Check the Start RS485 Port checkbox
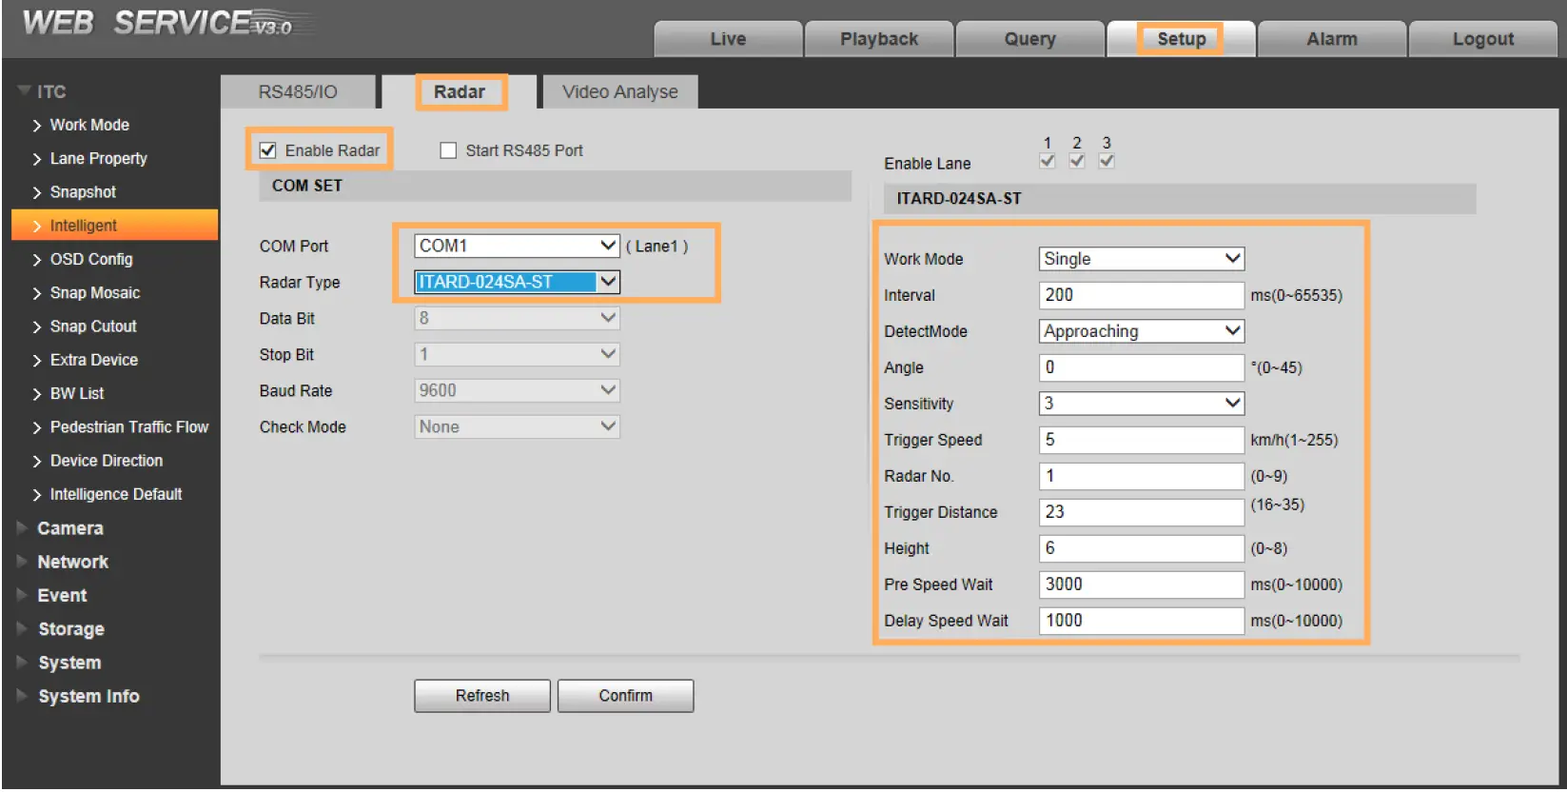Screen dimensions: 1567x792 pos(448,150)
